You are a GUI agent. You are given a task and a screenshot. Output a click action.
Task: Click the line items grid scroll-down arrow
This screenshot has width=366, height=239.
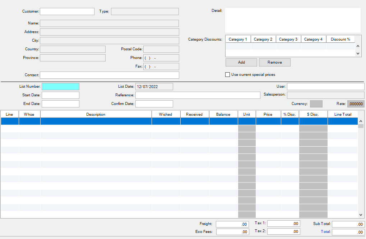361,215
